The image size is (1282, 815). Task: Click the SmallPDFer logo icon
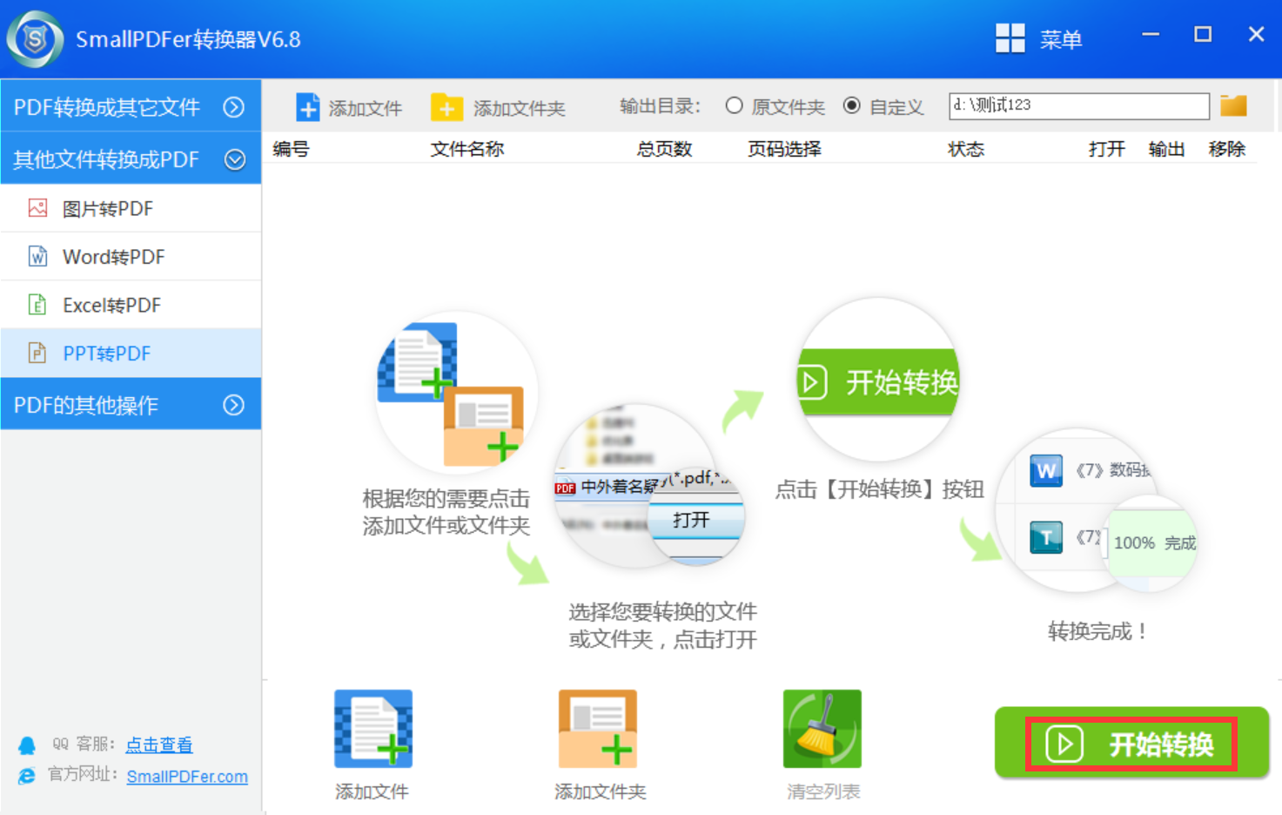[35, 39]
